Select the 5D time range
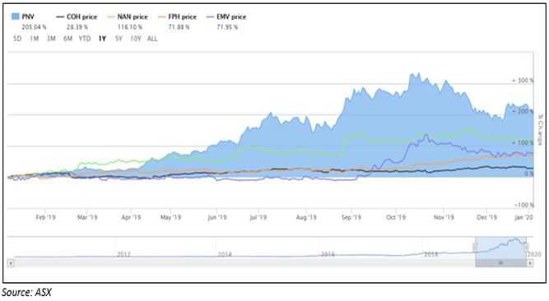Screen dimensions: 549x301 [x=17, y=39]
